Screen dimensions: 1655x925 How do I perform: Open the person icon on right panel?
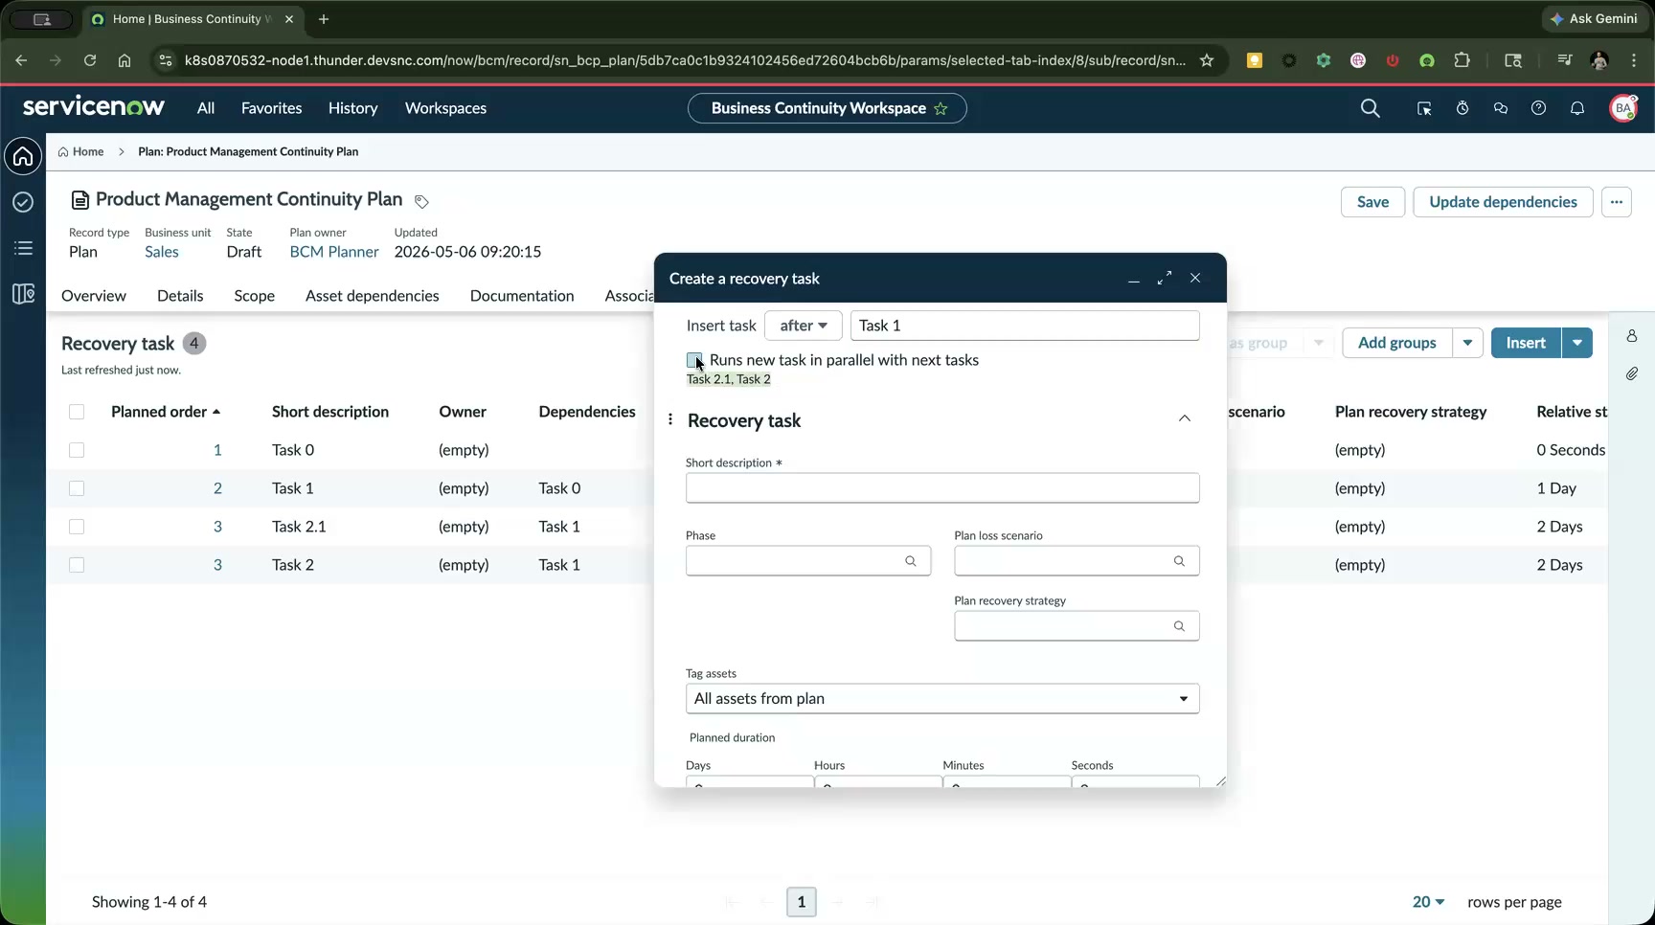point(1632,336)
